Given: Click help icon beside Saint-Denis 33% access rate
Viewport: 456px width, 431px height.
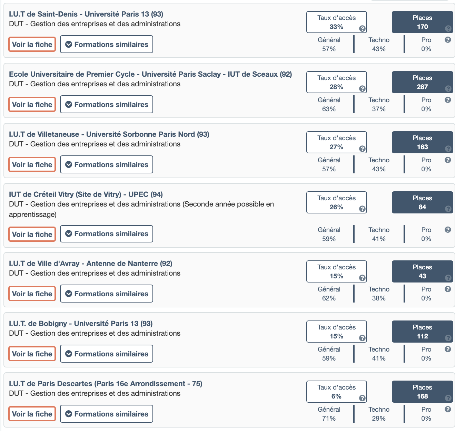Looking at the screenshot, I should point(362,29).
